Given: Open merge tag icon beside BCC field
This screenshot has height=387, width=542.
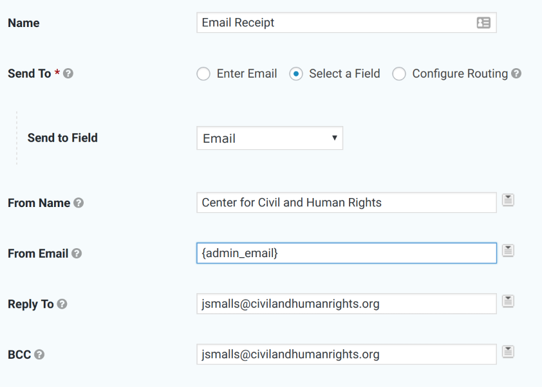Looking at the screenshot, I should 508,352.
